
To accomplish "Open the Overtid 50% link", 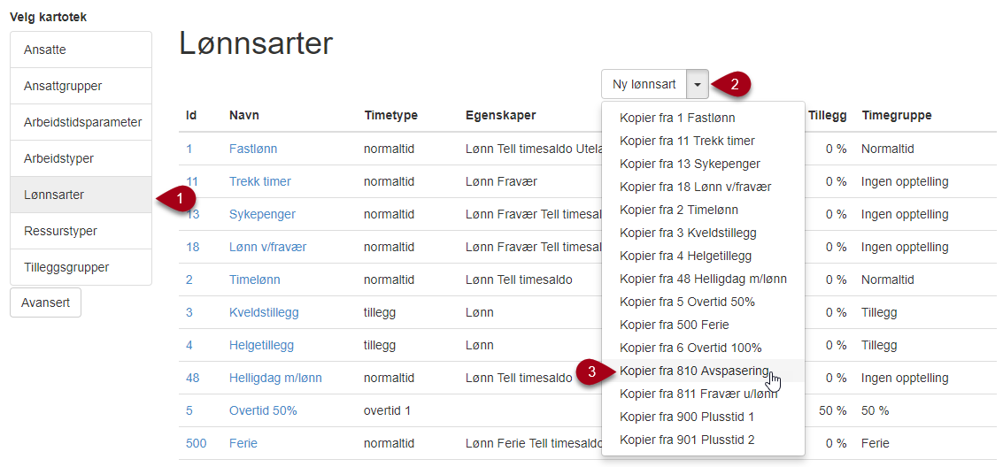I will click(x=263, y=410).
